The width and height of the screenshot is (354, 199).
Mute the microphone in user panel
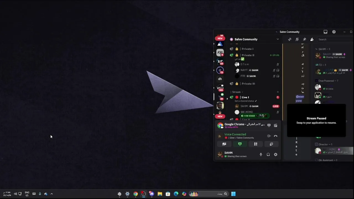pyautogui.click(x=261, y=155)
